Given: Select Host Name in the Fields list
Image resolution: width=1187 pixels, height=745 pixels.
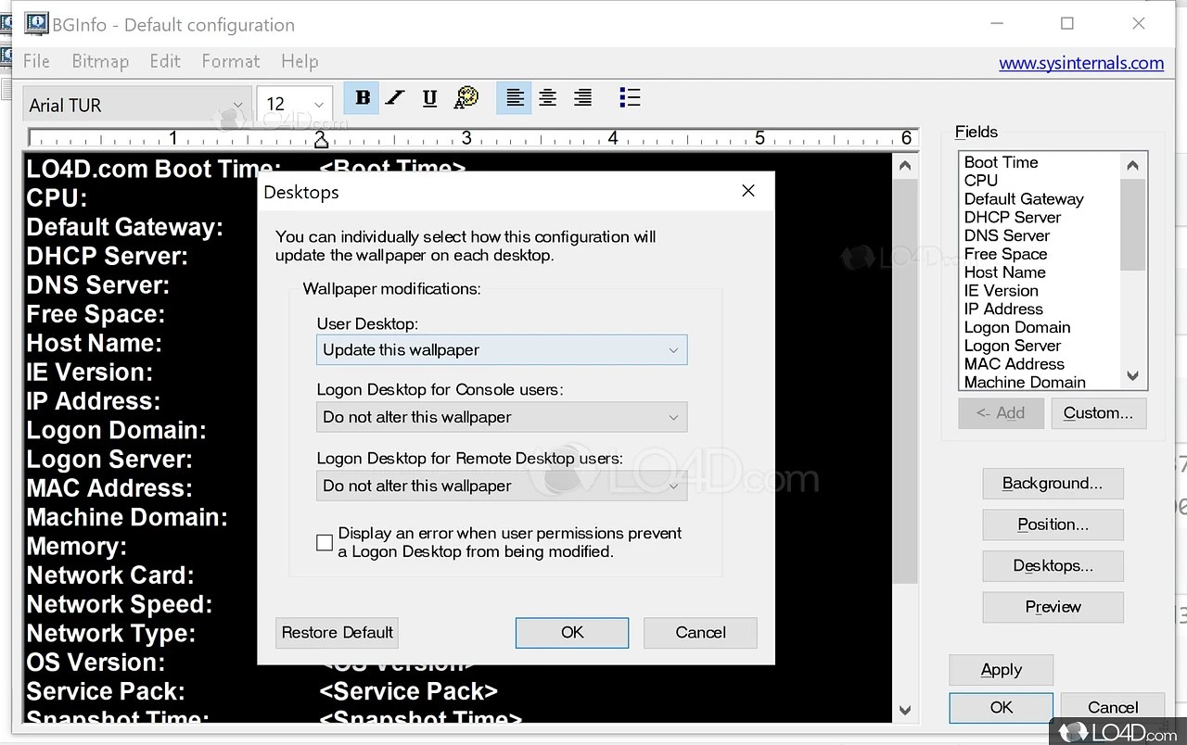Looking at the screenshot, I should click(1004, 272).
